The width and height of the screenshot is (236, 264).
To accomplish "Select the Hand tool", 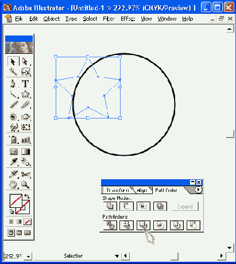I will pos(13,184).
